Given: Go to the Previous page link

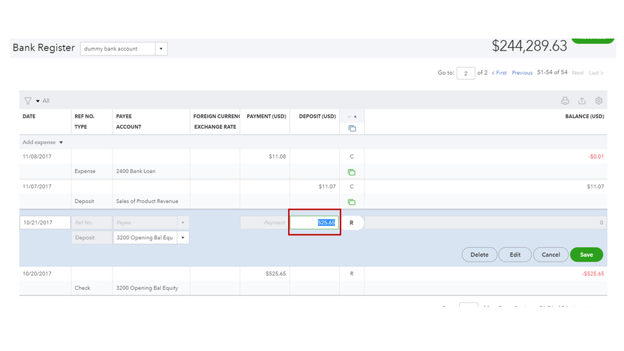Looking at the screenshot, I should [x=522, y=73].
